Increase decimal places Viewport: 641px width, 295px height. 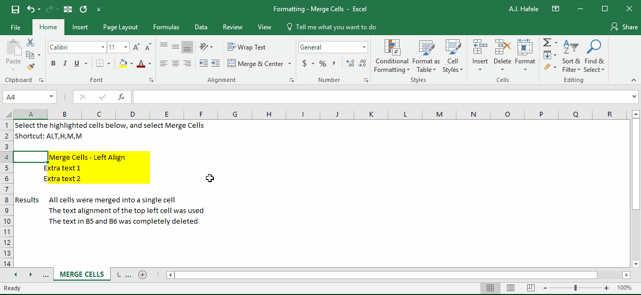[350, 63]
